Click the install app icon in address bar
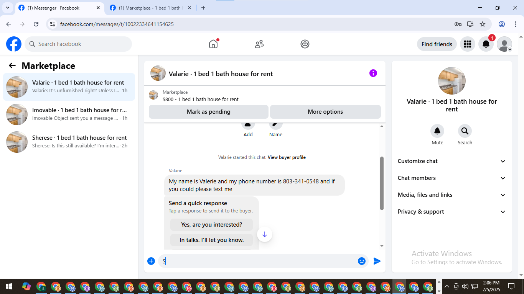The width and height of the screenshot is (524, 294). pos(470,24)
